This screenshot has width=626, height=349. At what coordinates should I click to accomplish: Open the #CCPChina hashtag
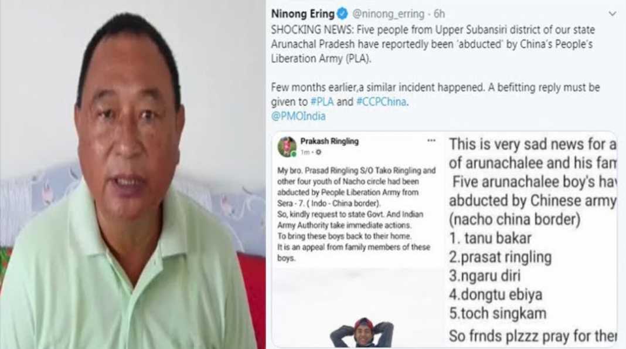381,102
